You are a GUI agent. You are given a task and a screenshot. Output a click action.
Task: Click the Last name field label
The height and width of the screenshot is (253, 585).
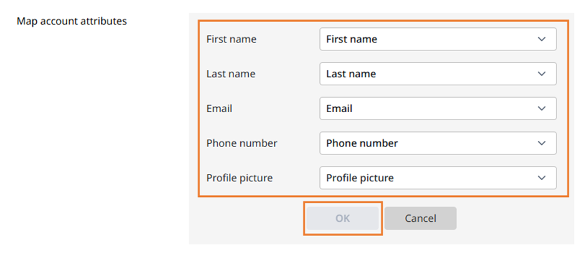(x=231, y=74)
